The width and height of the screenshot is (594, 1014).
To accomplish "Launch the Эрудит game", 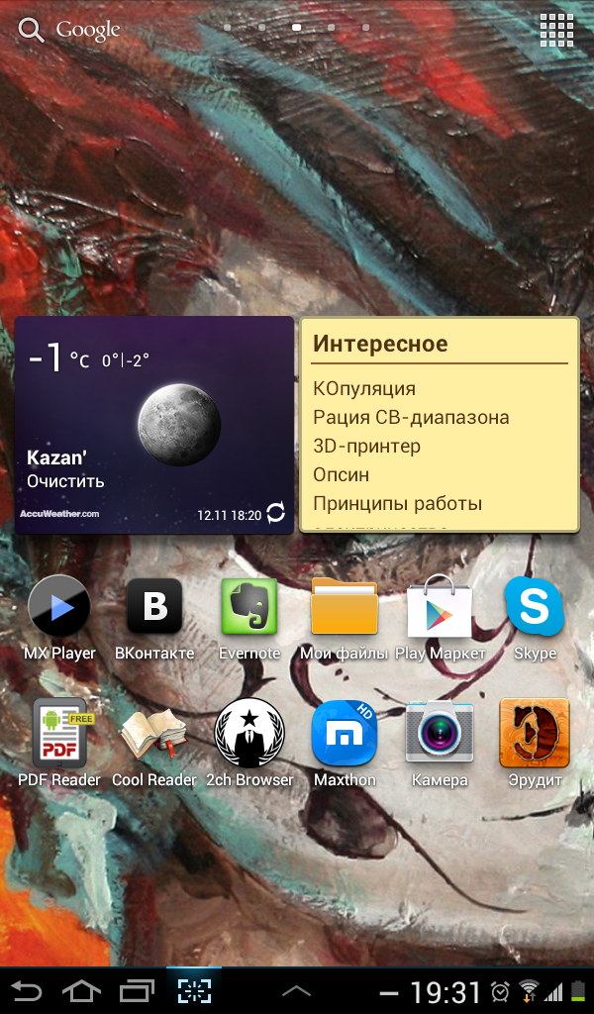I will (535, 734).
